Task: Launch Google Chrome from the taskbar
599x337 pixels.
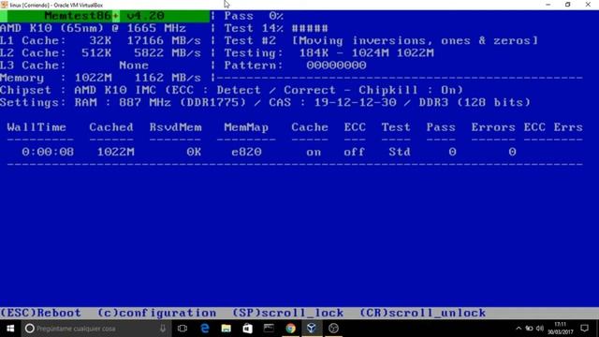Action: click(290, 329)
